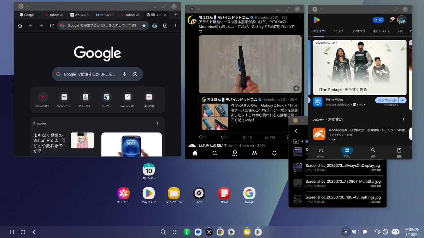The height and width of the screenshot is (238, 424).
Task: Unmute the video in the tweet
Action: point(296,88)
